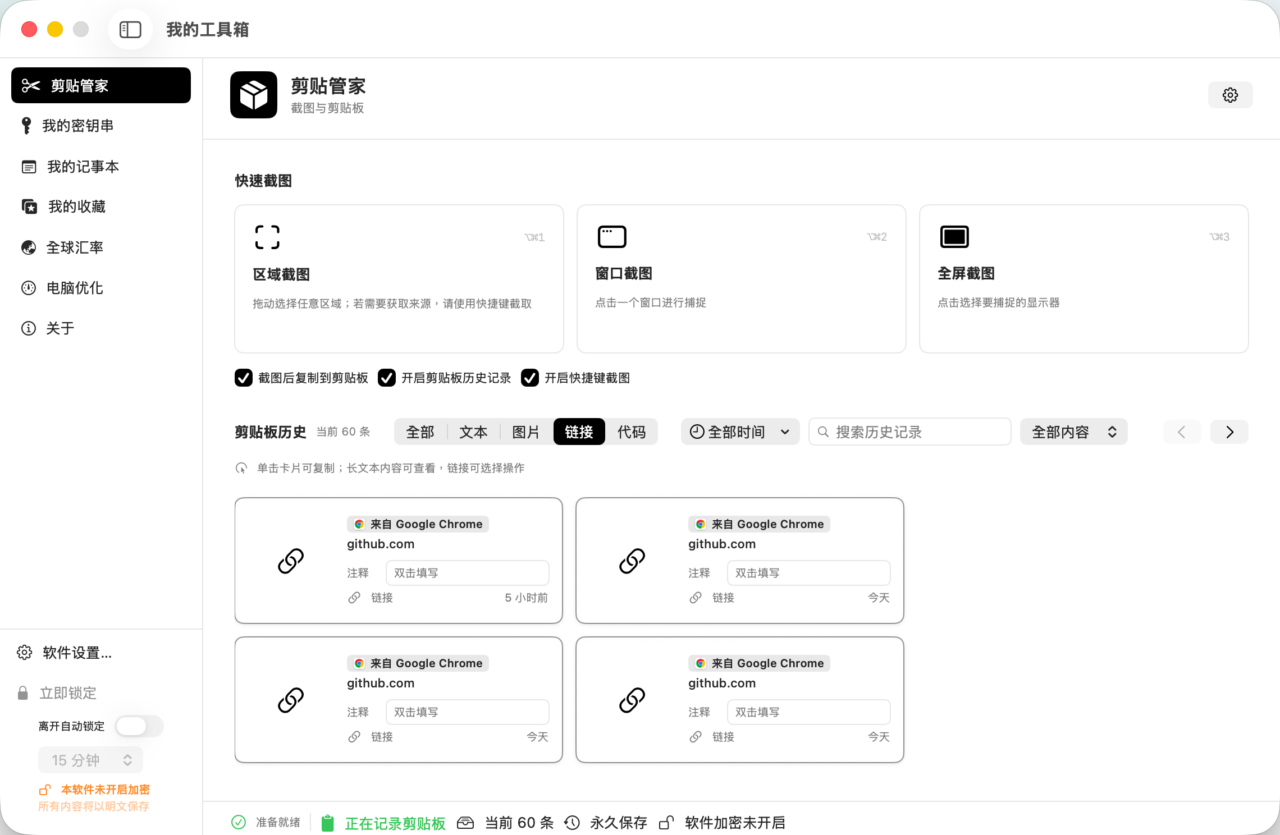Image resolution: width=1280 pixels, height=835 pixels.
Task: Click the link icon on the 5 小时前 card
Action: tap(291, 561)
